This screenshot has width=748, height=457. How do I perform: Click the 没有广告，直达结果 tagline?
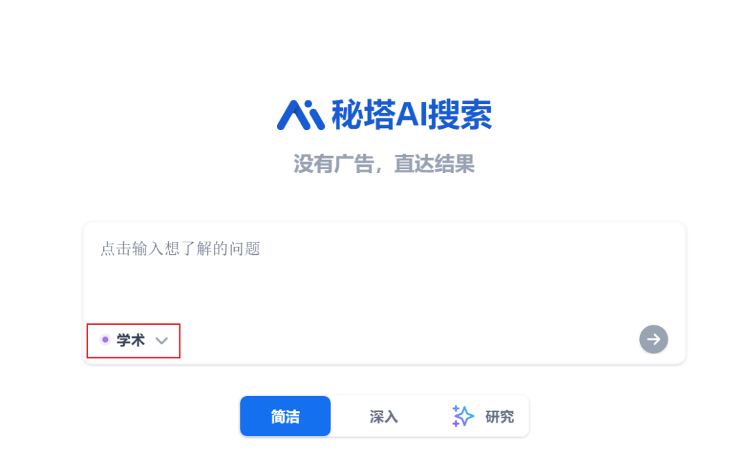click(384, 163)
